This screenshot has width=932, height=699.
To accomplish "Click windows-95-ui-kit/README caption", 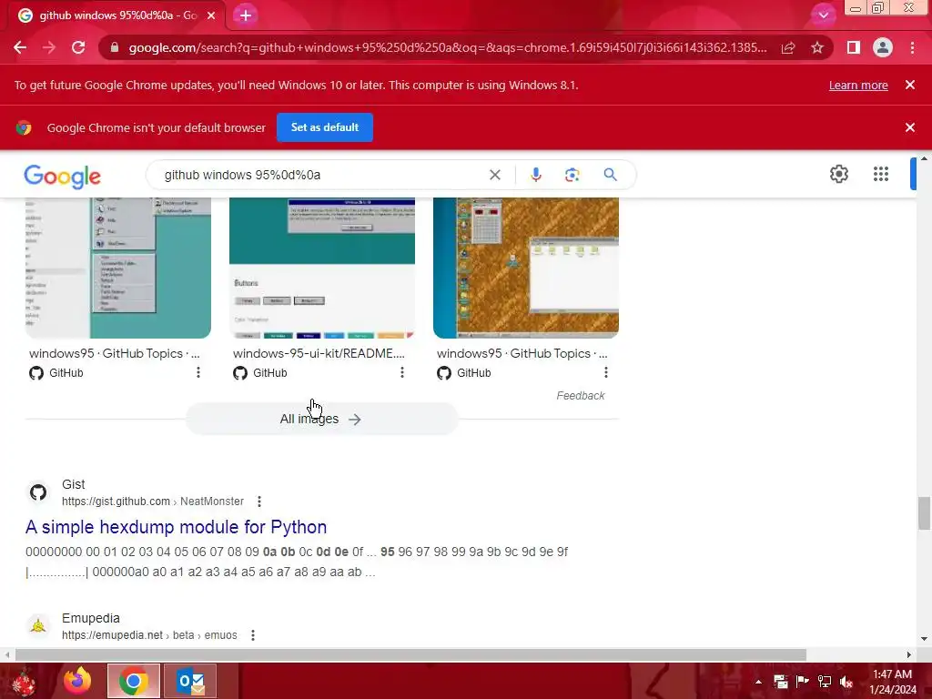I will tap(319, 353).
